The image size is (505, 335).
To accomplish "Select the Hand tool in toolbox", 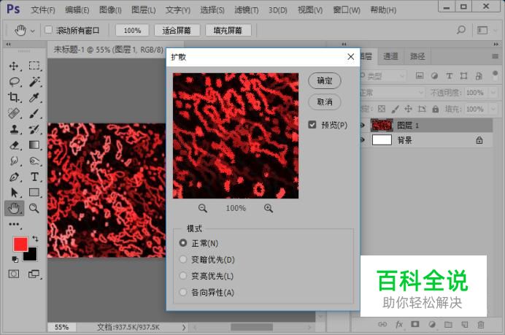I will pyautogui.click(x=14, y=209).
